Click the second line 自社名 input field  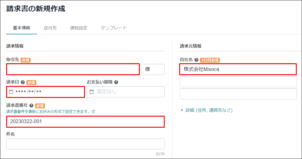[x=238, y=82]
